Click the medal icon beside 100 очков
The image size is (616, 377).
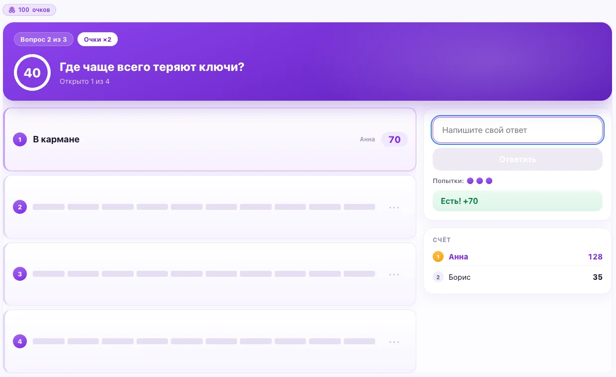coord(12,10)
